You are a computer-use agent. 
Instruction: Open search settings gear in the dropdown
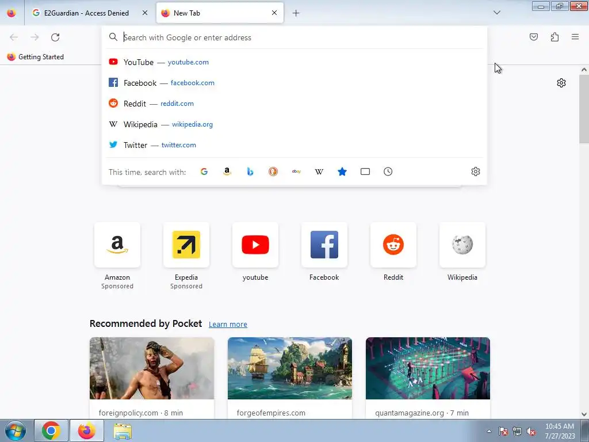(x=476, y=172)
